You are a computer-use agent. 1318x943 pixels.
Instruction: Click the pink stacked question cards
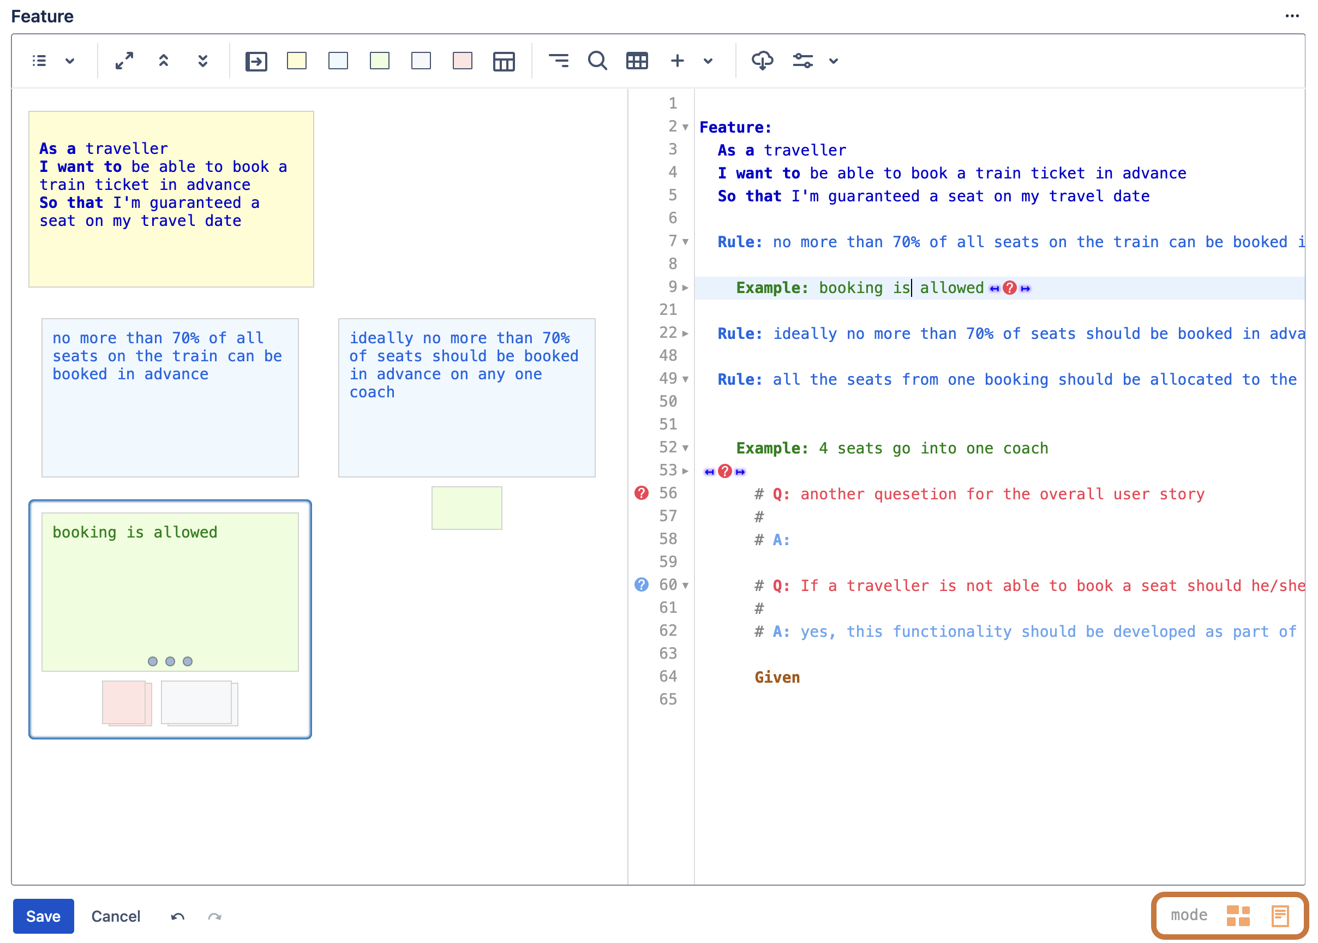pyautogui.click(x=127, y=703)
